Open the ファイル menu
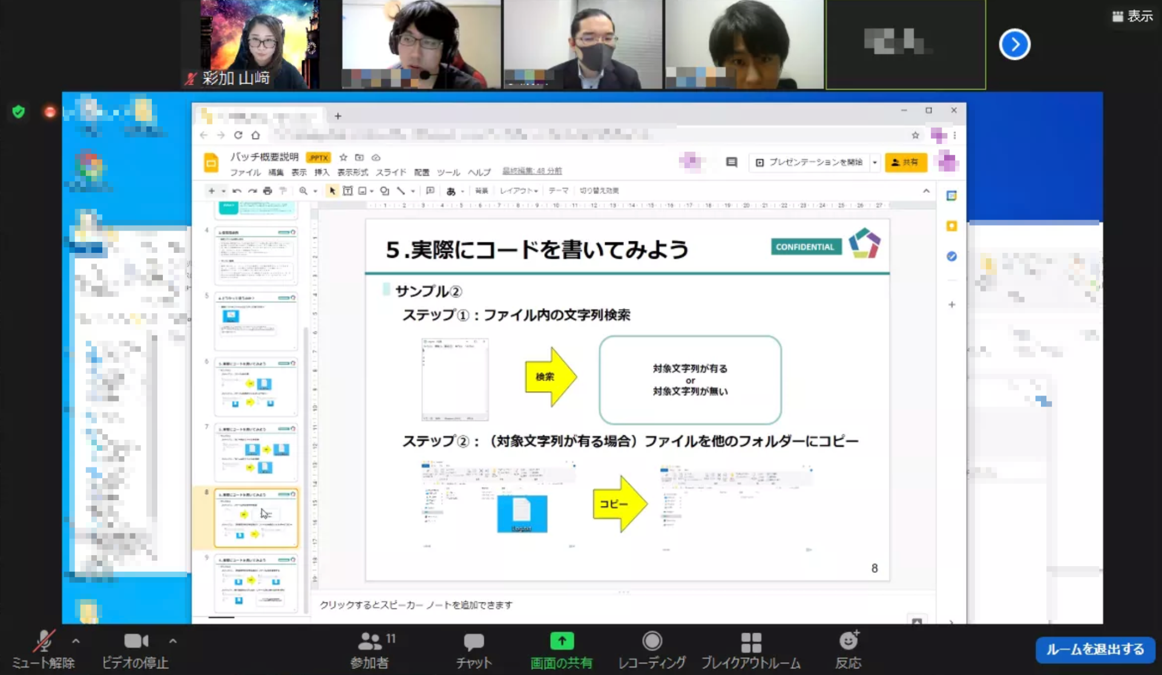Screen dimensions: 1162x675 point(245,172)
